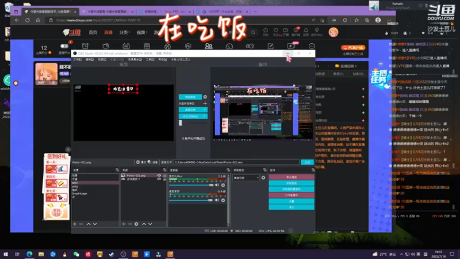Click the image file path field
The width and height of the screenshot is (460, 259).
236,162
